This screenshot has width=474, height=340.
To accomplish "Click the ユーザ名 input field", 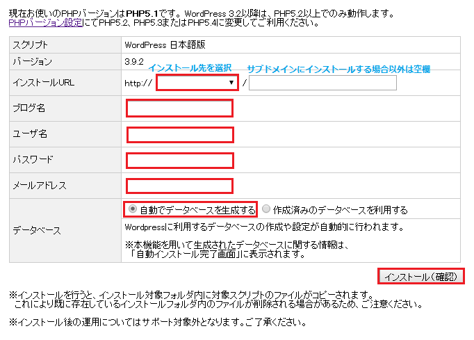I will (x=180, y=135).
